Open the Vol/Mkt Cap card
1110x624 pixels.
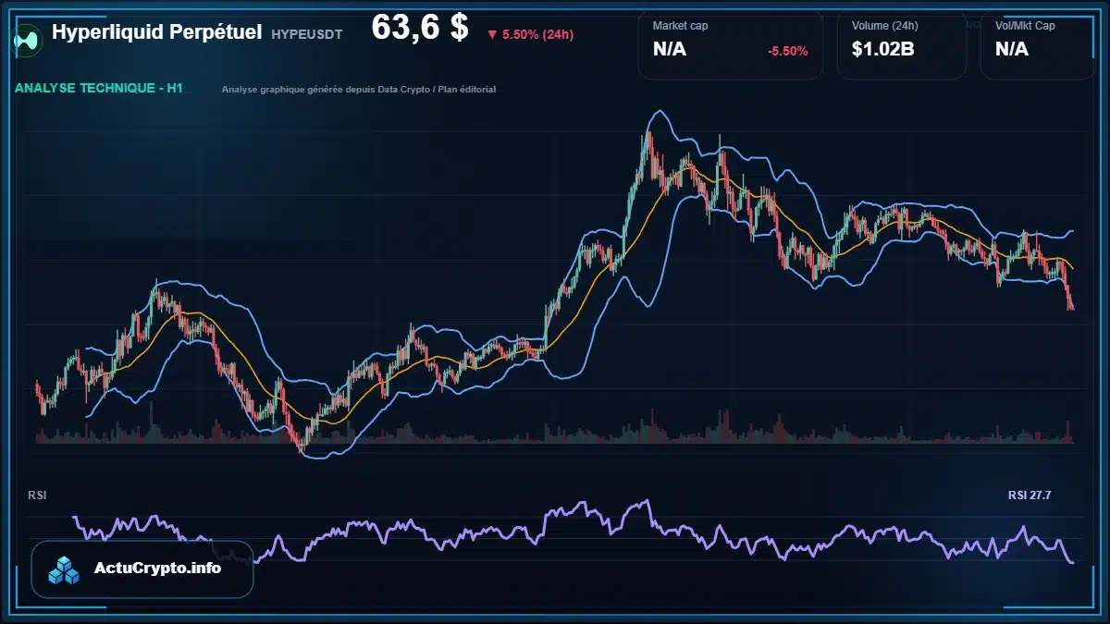pos(1037,46)
